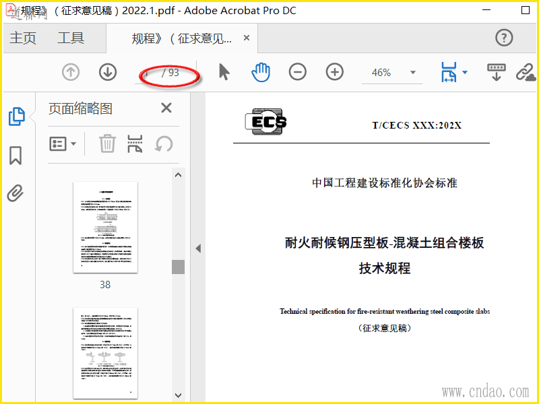Click the thumbnail scrollbar handle
The width and height of the screenshot is (539, 404).
(x=178, y=267)
